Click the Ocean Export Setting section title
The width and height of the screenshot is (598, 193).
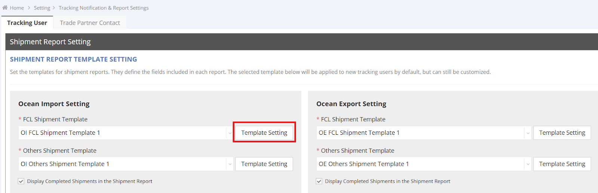click(x=351, y=104)
